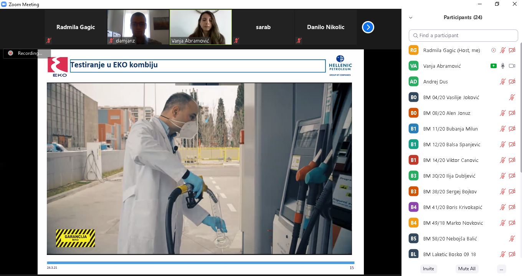This screenshot has height=276, width=522.
Task: Toggle mute for BM 04/20 Vasilije Joković
Action: (x=512, y=97)
